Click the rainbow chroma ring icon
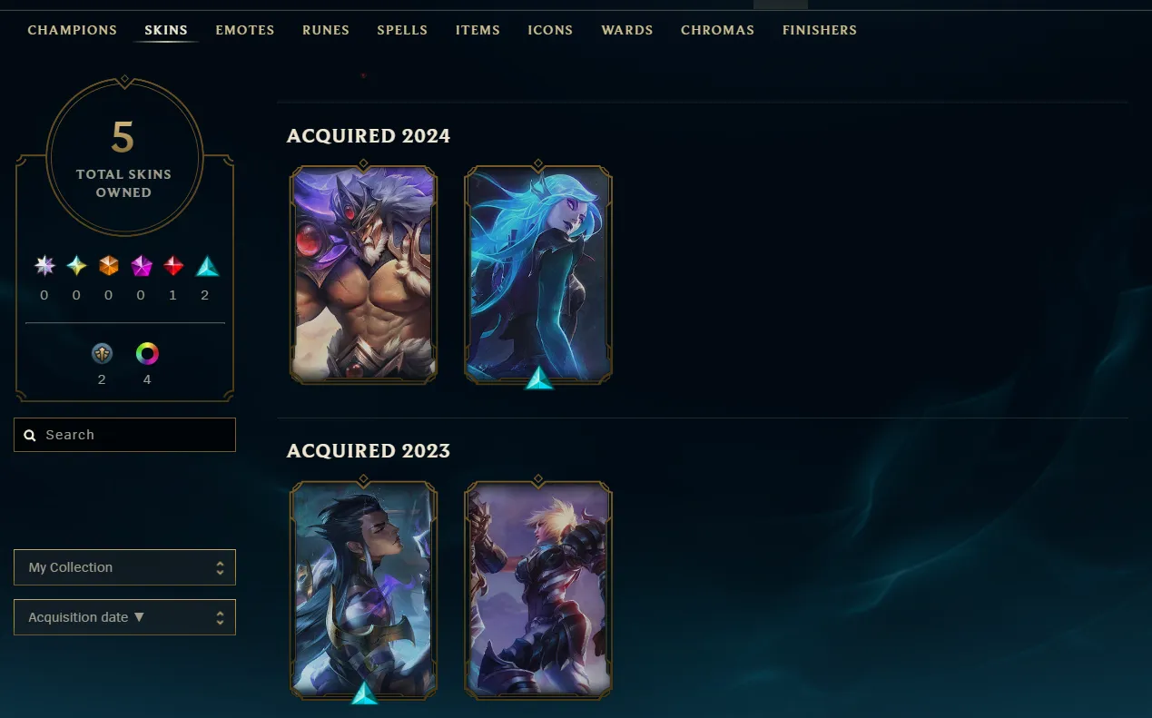This screenshot has width=1152, height=718. pos(147,353)
